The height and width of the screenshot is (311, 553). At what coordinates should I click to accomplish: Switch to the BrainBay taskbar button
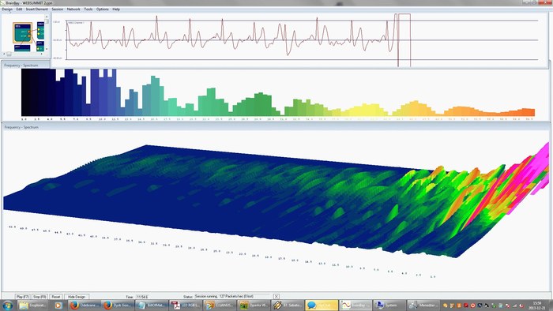(x=355, y=305)
